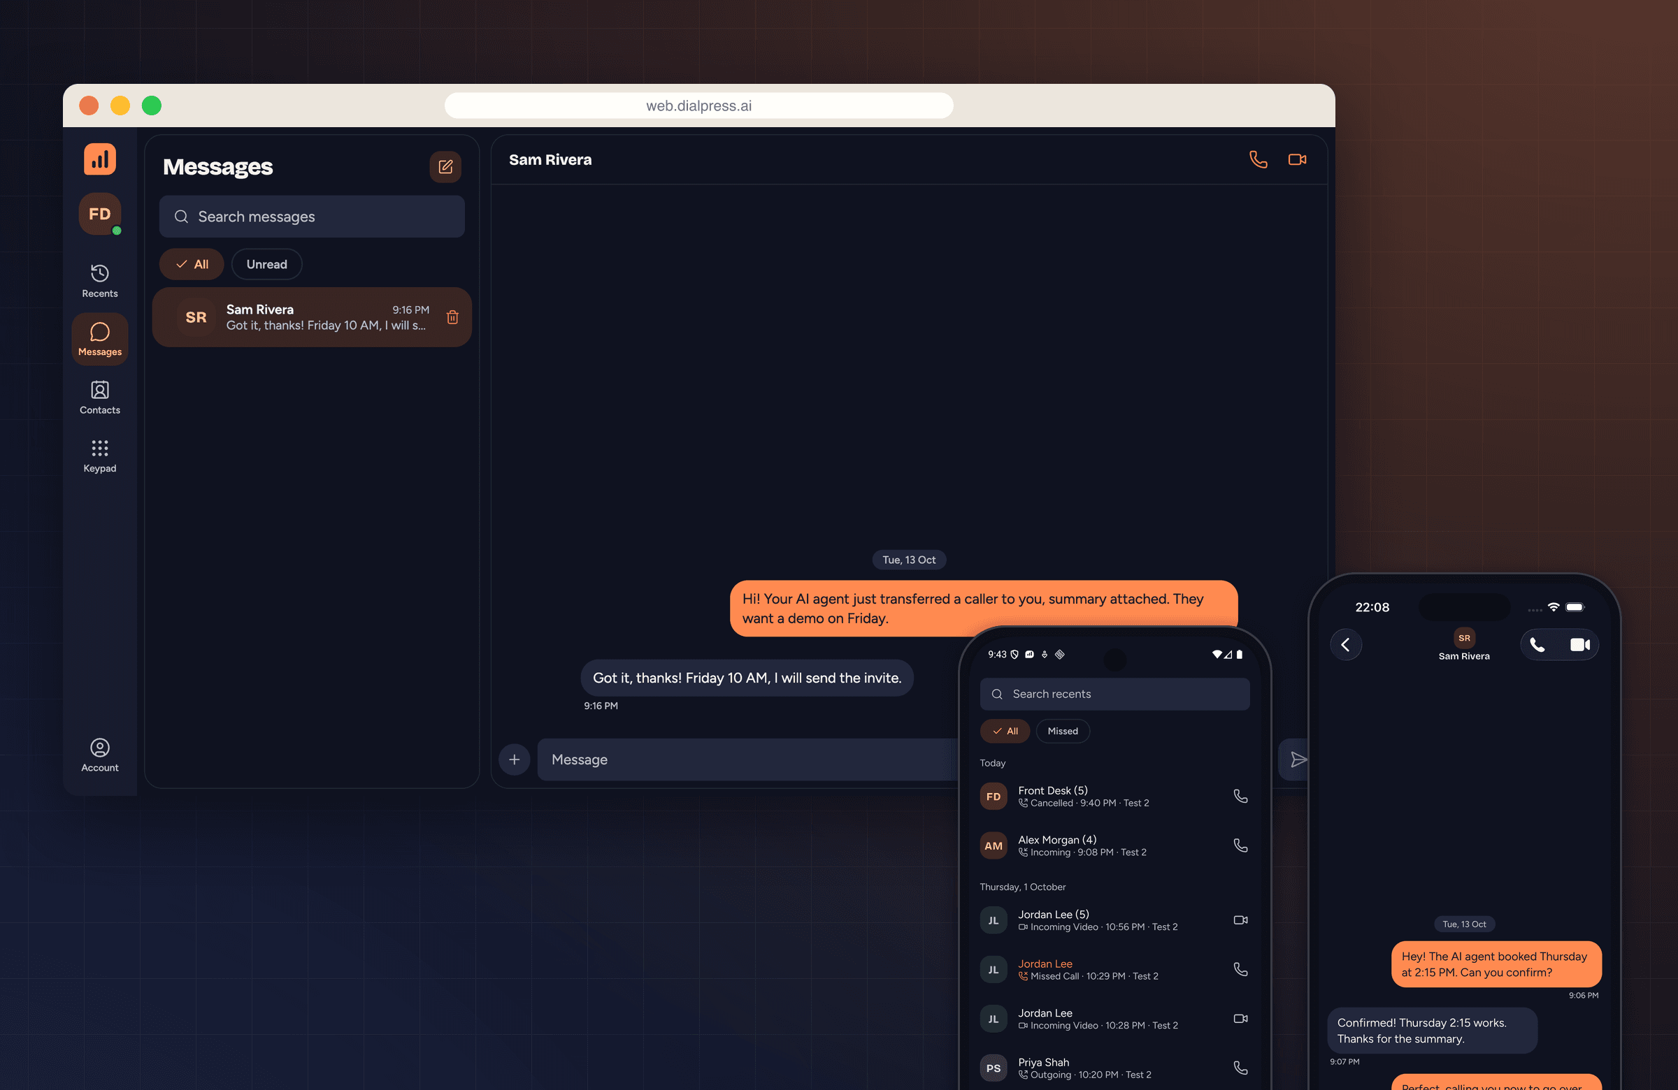The width and height of the screenshot is (1678, 1090).
Task: Tap the 'Thursday, 1 October' section header
Action: point(1022,887)
